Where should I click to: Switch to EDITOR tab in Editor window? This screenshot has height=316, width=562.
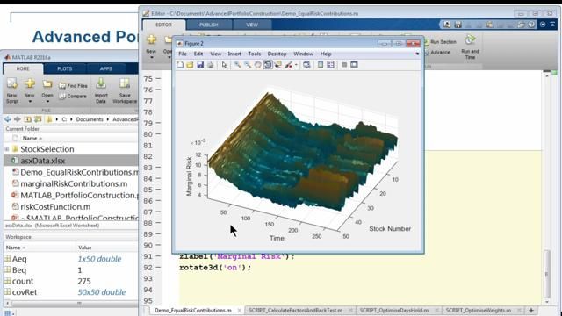click(x=164, y=25)
